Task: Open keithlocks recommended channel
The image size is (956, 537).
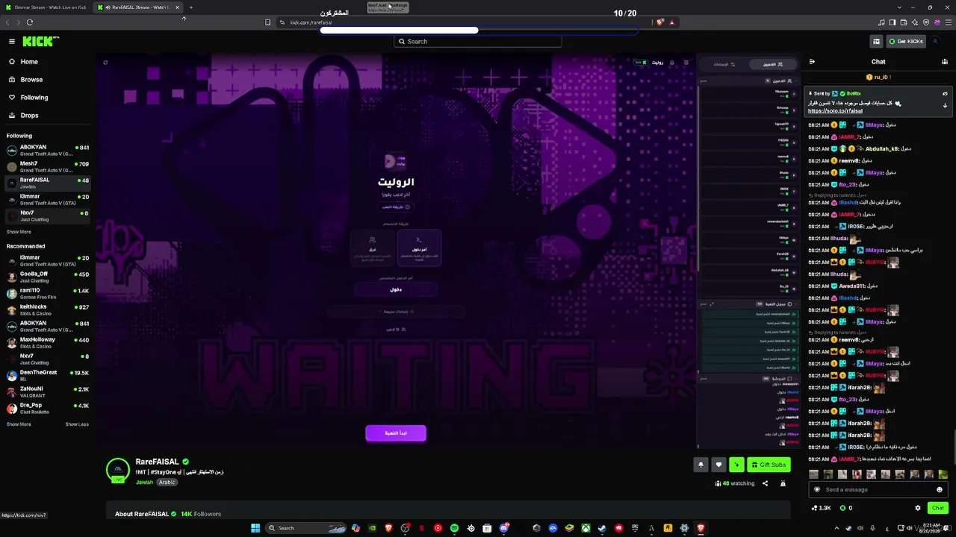Action: pos(48,310)
